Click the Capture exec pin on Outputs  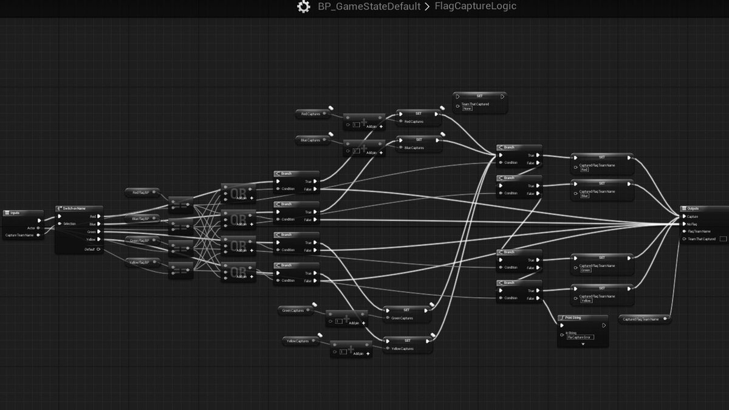point(683,216)
